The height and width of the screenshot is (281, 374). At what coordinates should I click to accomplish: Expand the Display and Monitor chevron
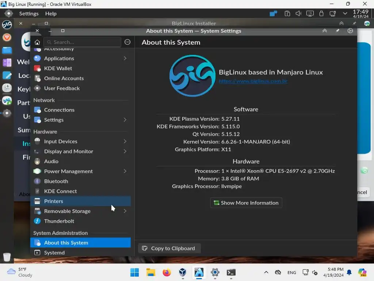[125, 151]
